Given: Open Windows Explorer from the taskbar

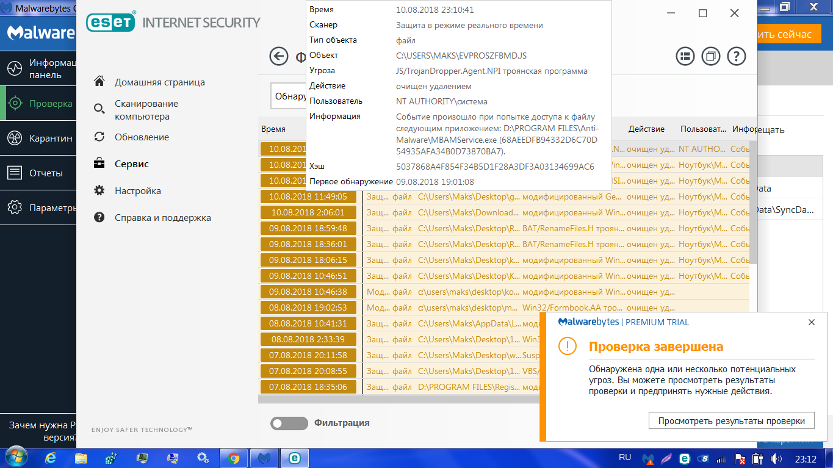Looking at the screenshot, I should pos(81,457).
